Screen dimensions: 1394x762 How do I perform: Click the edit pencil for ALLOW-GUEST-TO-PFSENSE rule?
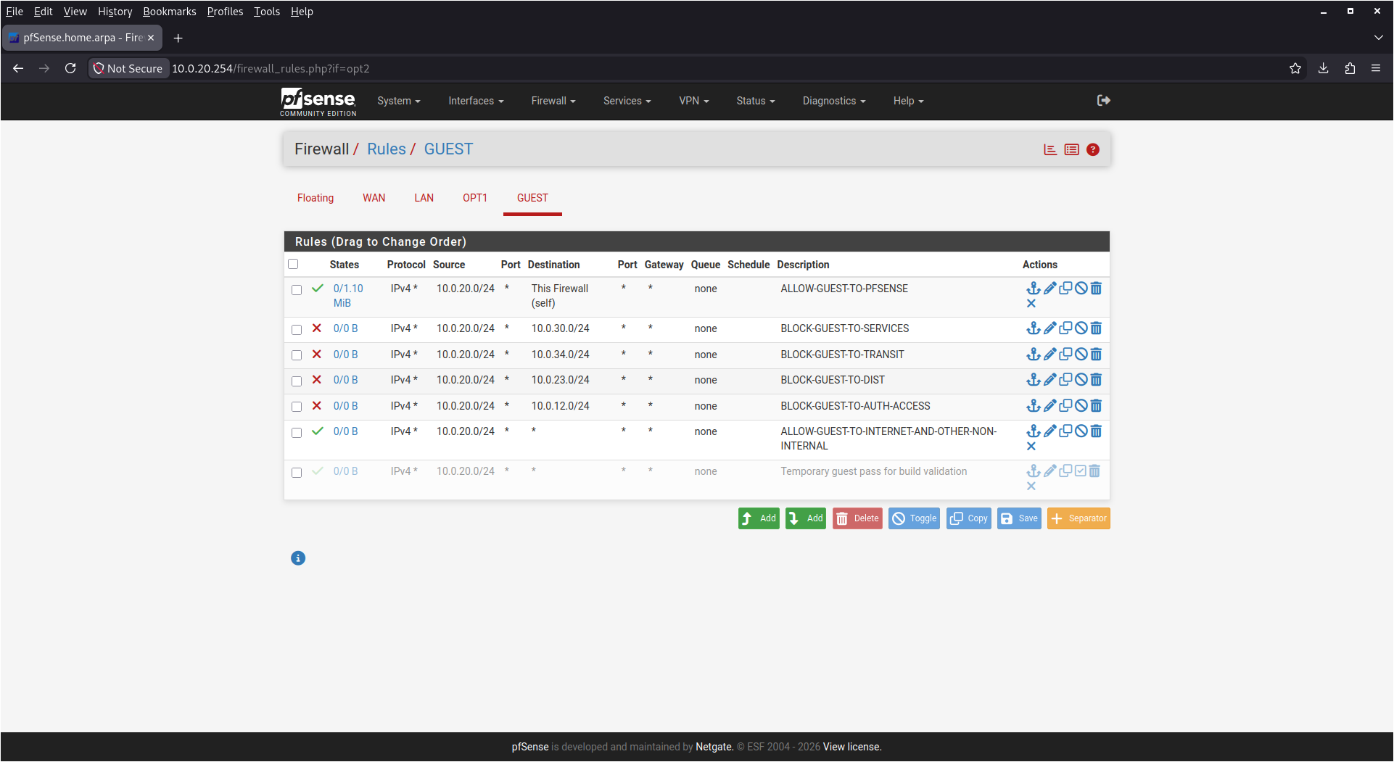coord(1049,289)
